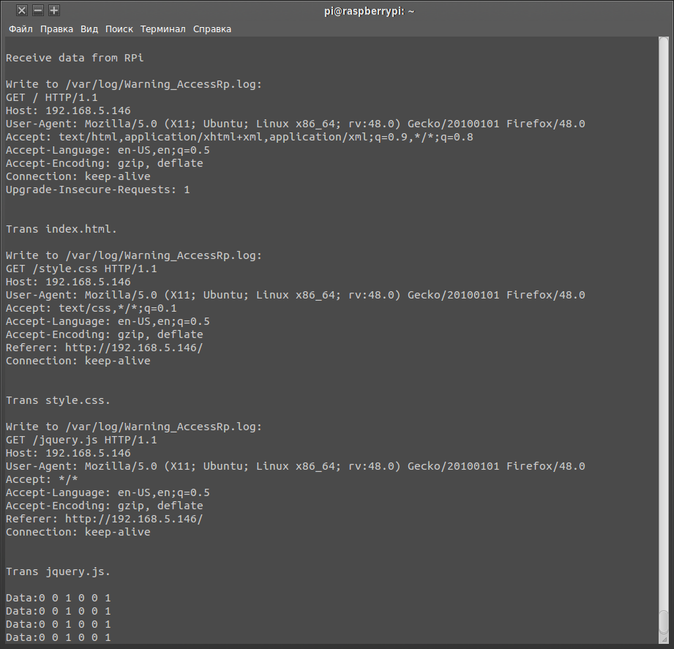This screenshot has height=649, width=674.
Task: Open the Правка menu
Action: click(x=56, y=29)
